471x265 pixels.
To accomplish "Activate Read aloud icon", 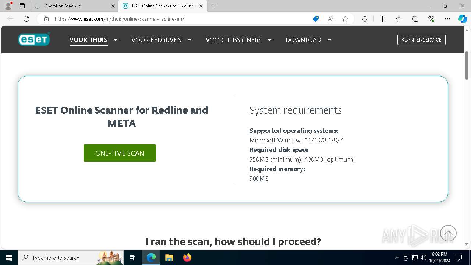I will [x=330, y=19].
